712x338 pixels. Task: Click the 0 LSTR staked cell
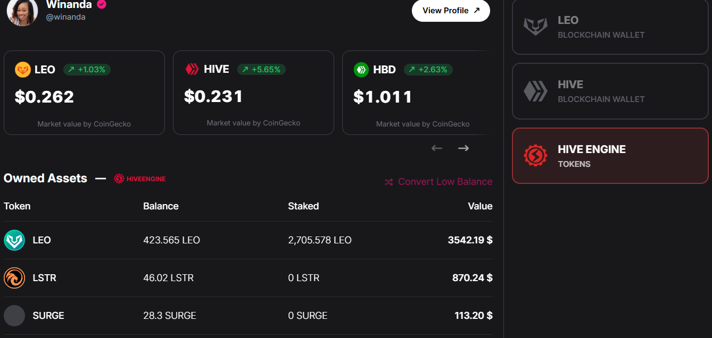(303, 278)
